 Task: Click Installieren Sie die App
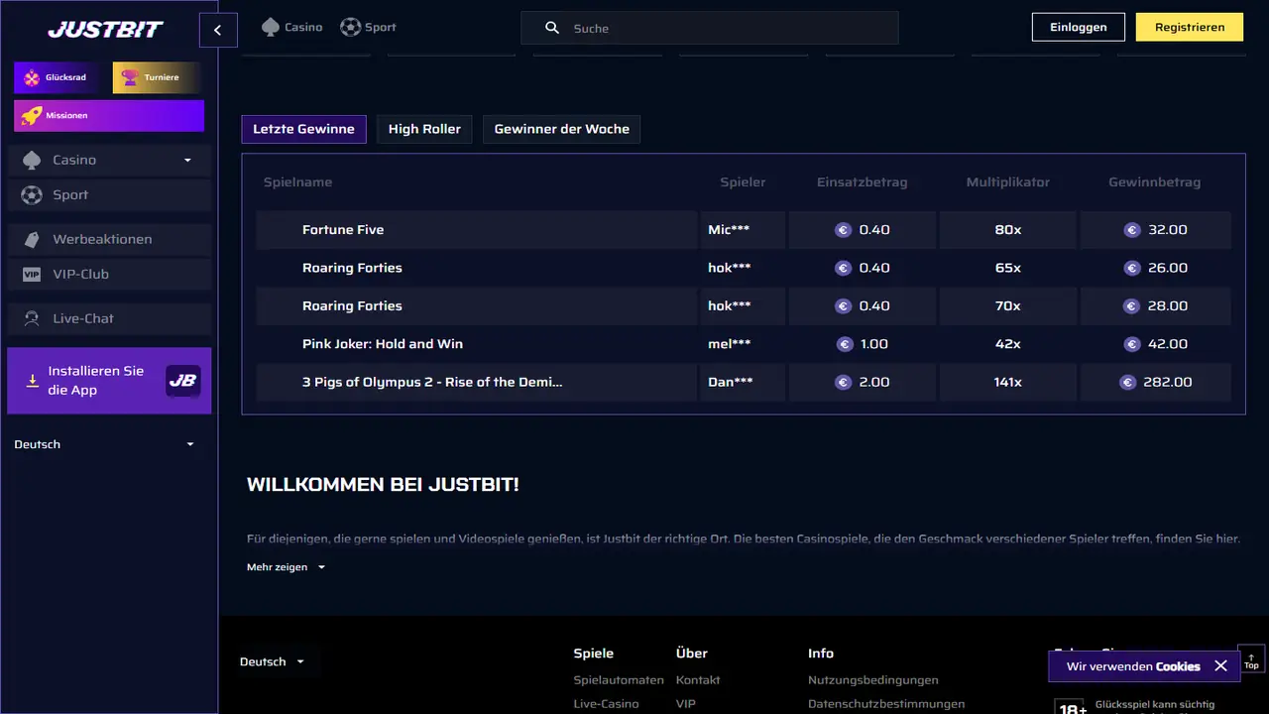click(109, 381)
